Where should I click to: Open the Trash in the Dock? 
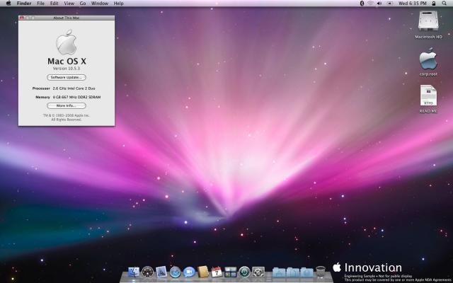(321, 272)
